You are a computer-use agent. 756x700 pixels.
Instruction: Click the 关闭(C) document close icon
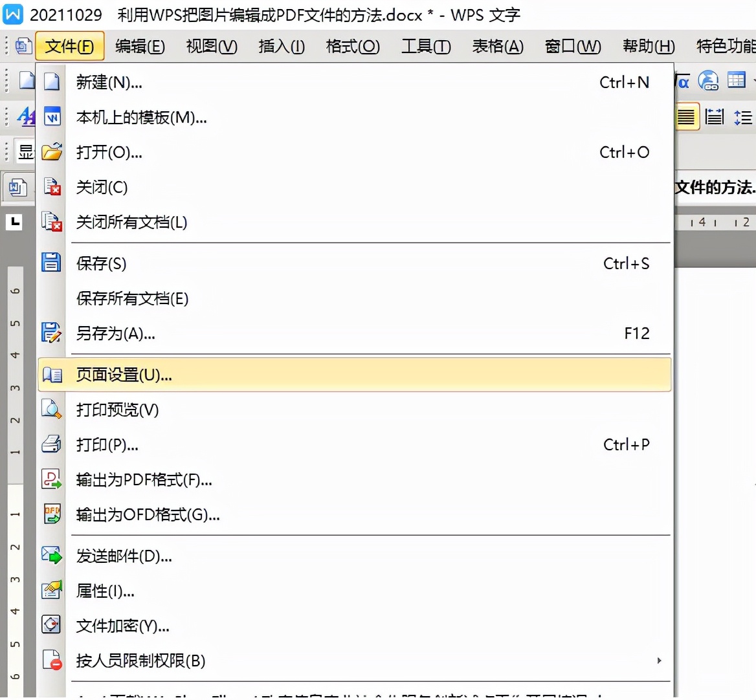coord(52,187)
